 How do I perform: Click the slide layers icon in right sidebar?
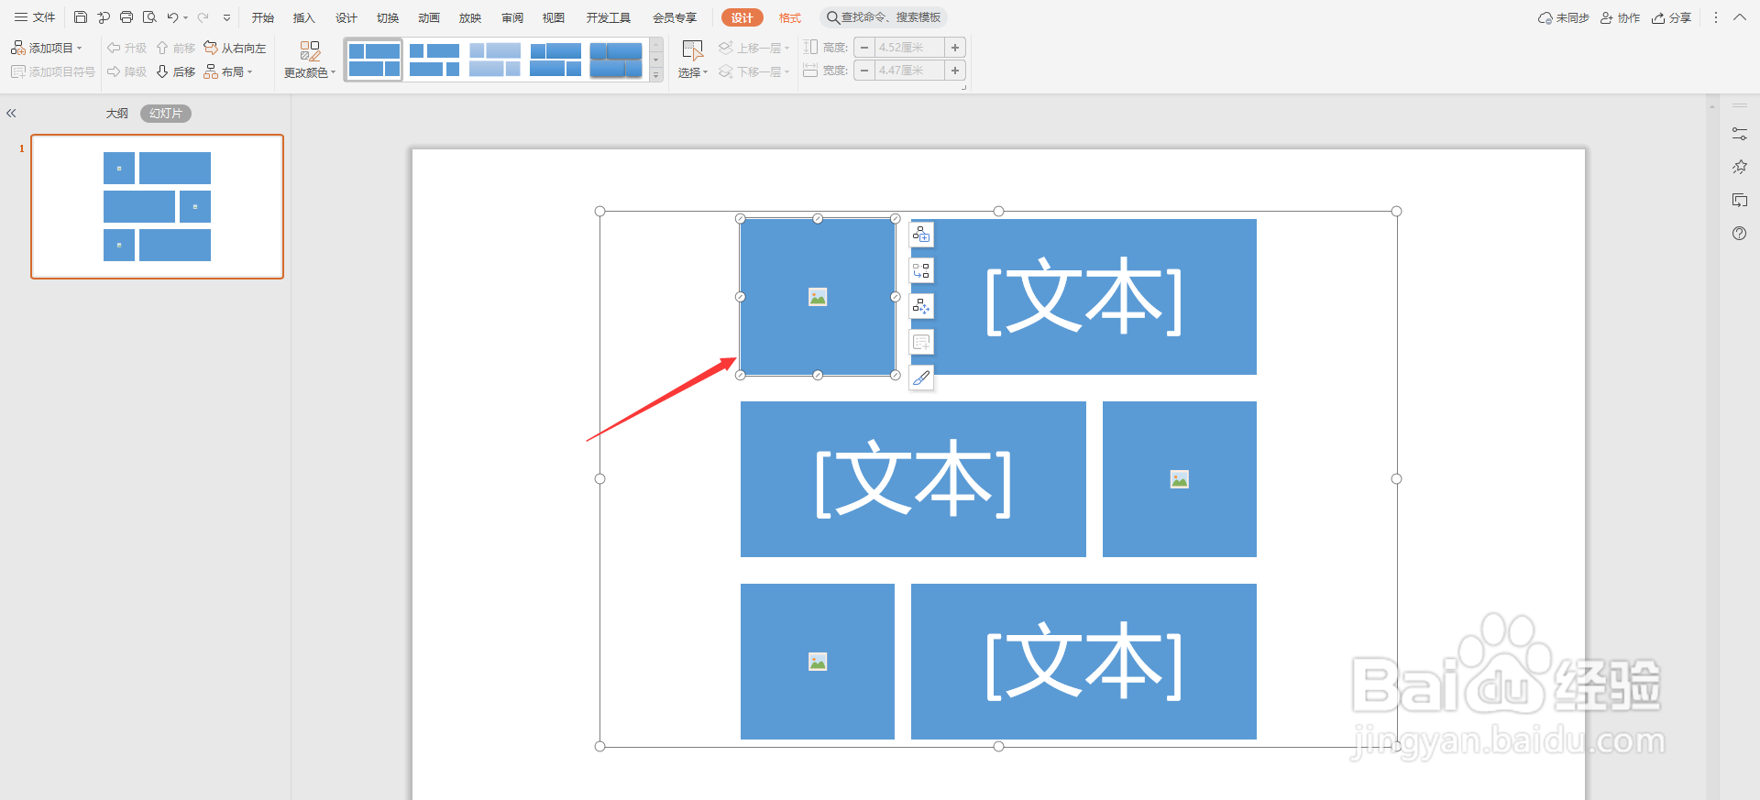click(x=1739, y=200)
